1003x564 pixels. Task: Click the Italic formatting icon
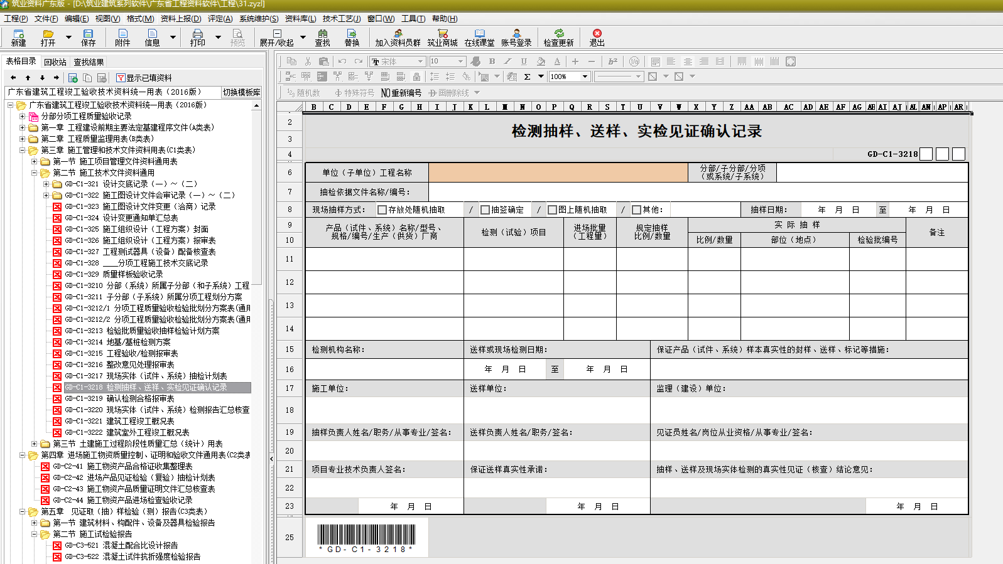pos(507,61)
